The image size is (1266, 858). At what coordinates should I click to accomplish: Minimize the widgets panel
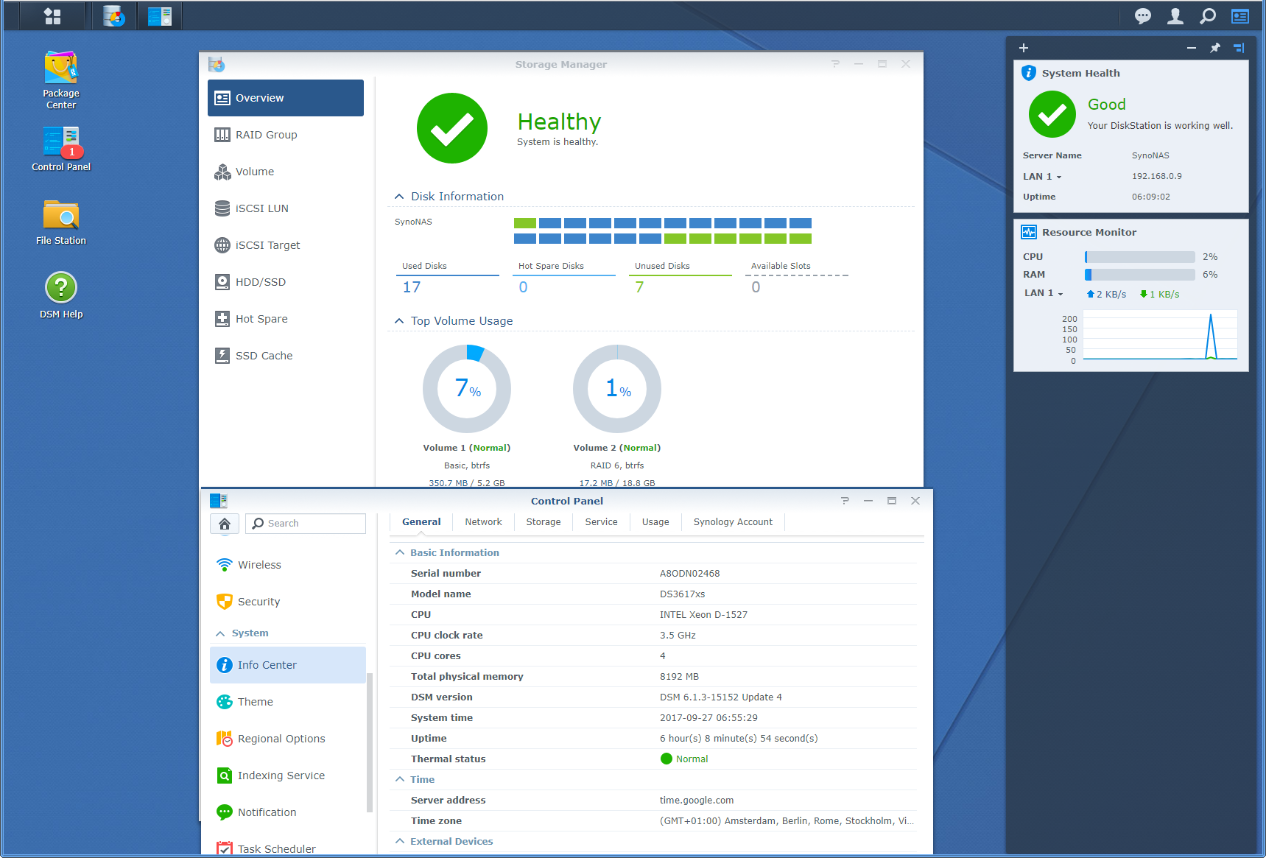click(x=1192, y=48)
